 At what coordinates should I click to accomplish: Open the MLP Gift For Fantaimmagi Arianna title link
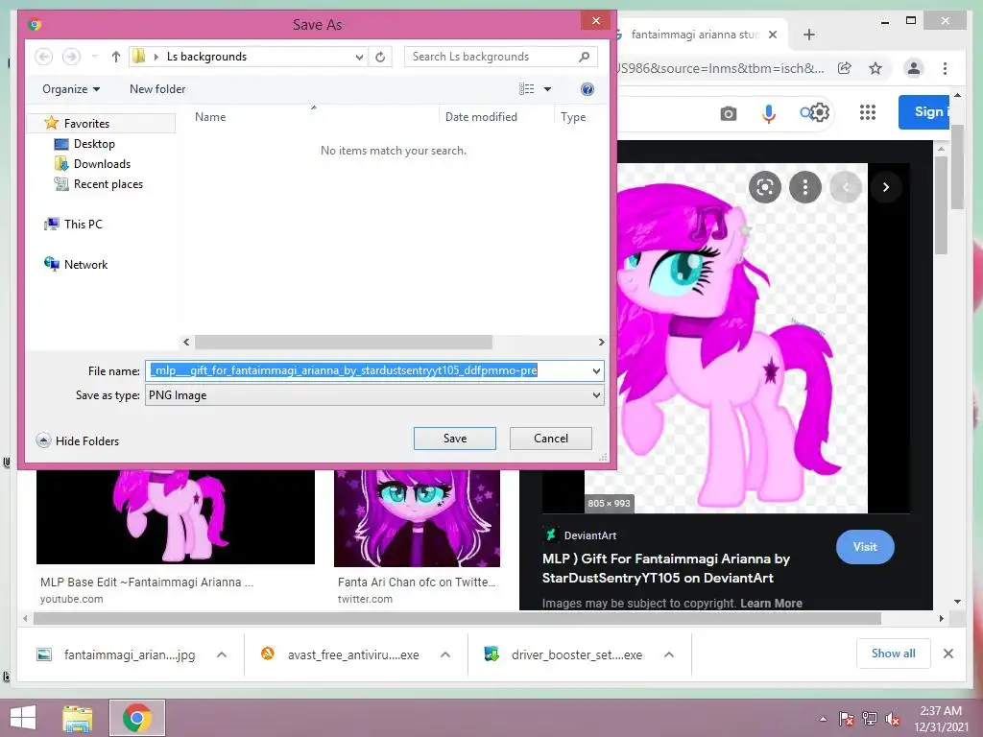[x=666, y=568]
